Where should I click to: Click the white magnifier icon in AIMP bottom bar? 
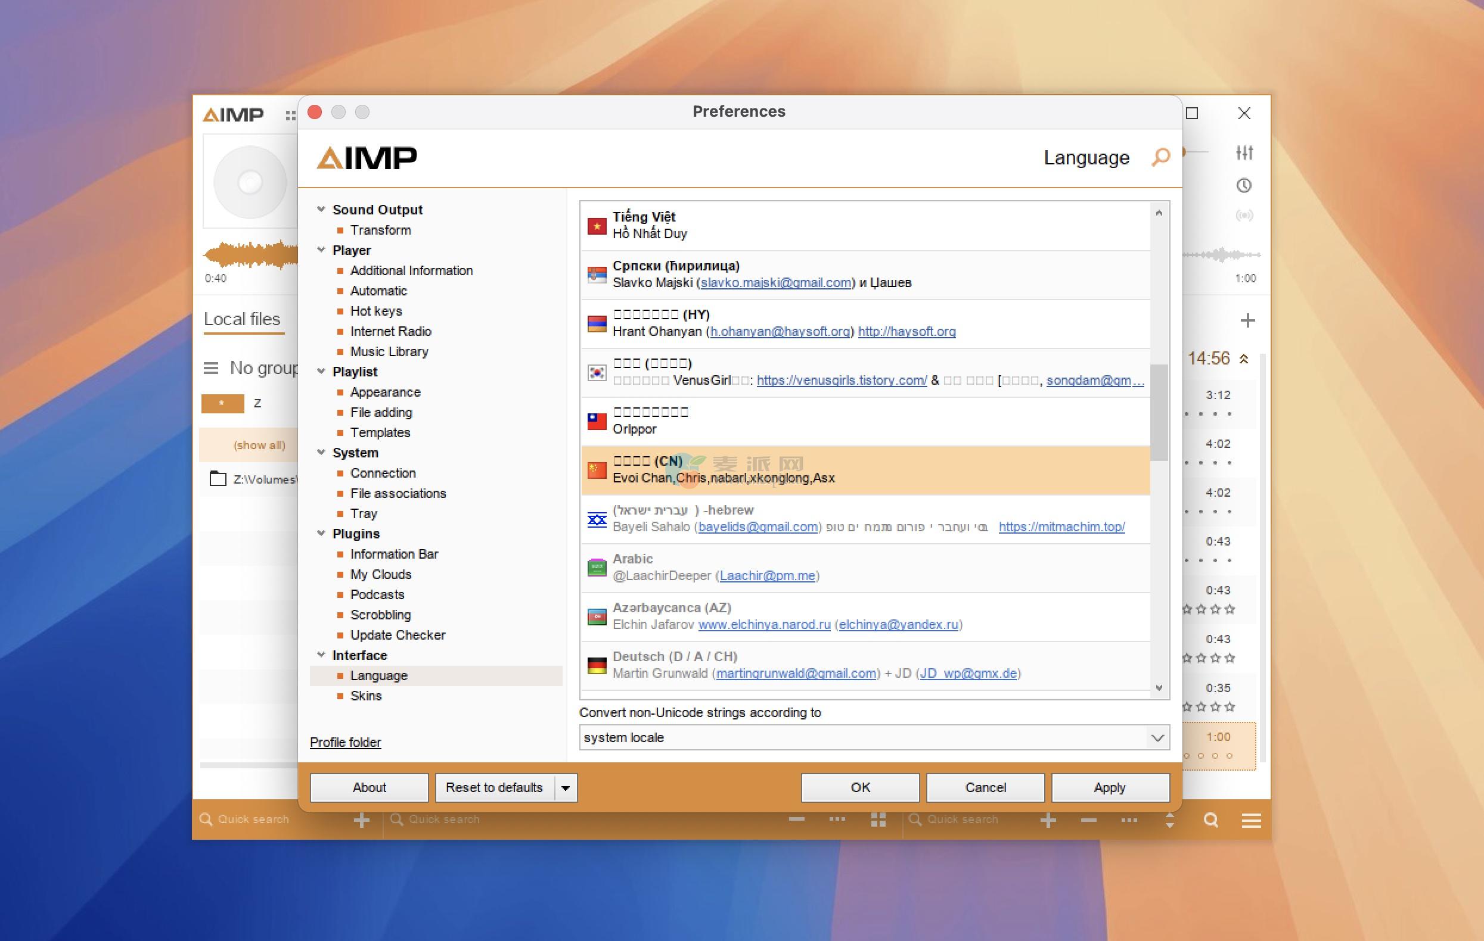click(1210, 820)
